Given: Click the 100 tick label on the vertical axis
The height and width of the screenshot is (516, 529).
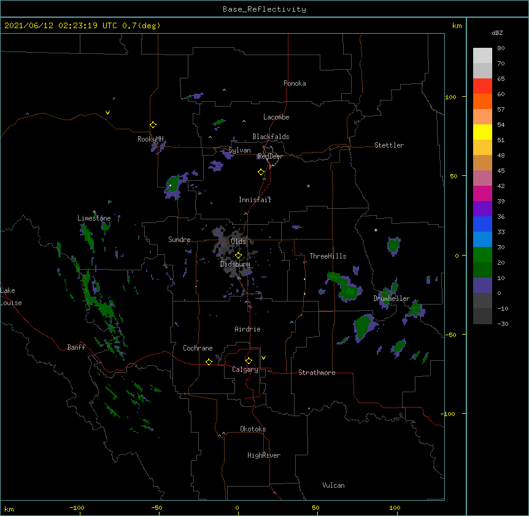Looking at the screenshot, I should coord(450,97).
